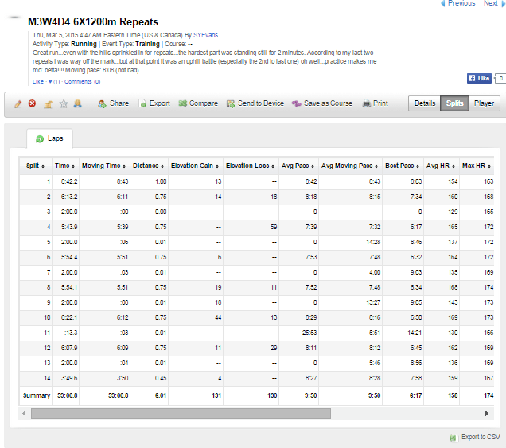Click the Share button in toolbar

(x=113, y=103)
